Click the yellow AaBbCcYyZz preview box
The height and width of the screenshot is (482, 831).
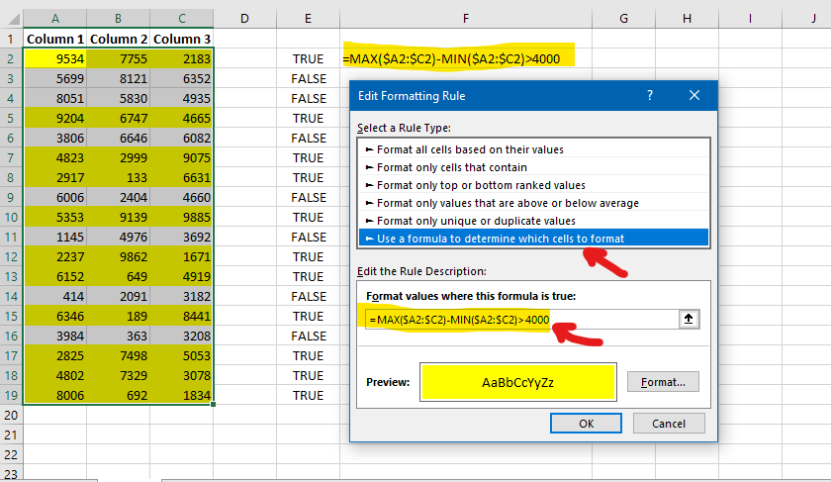pyautogui.click(x=517, y=382)
